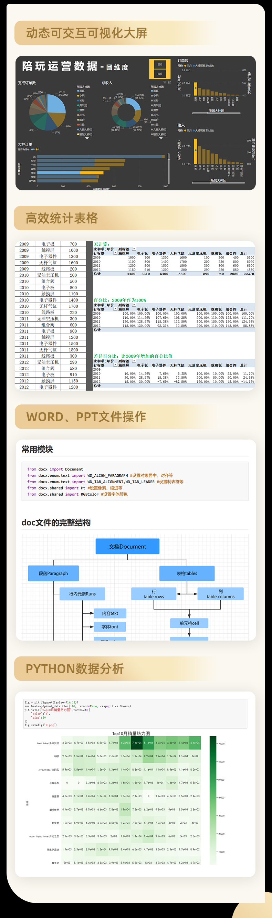Click value 111.70% in the 百分比 pivot
The image size is (272, 918).
248,317
